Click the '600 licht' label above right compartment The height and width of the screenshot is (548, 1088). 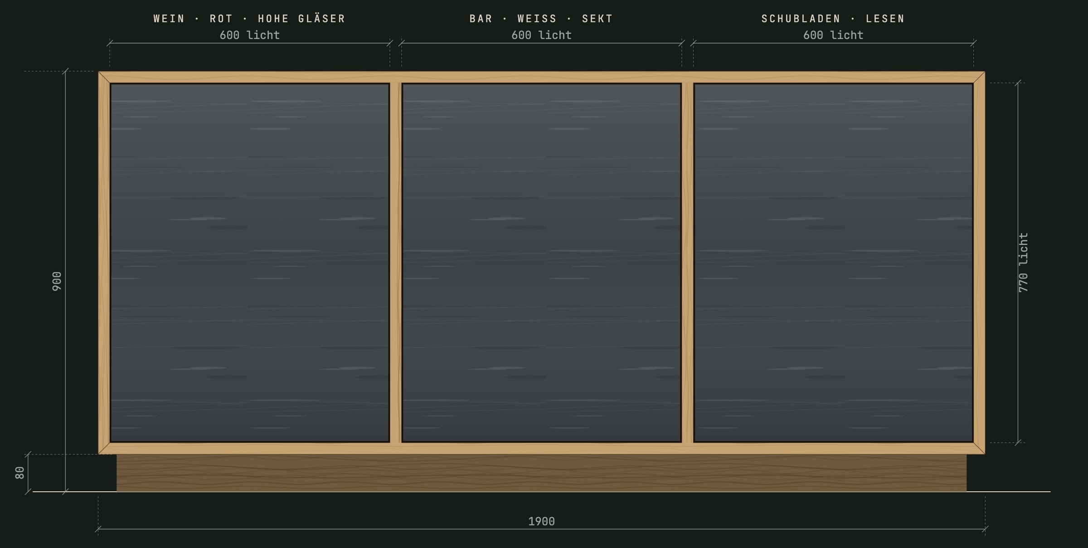[833, 35]
